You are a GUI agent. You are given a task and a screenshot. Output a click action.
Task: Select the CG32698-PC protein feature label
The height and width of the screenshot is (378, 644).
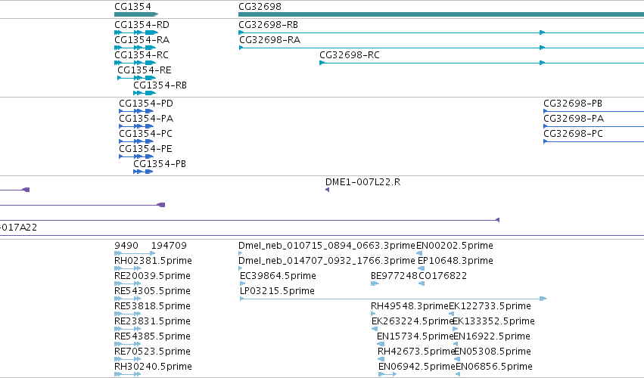(x=573, y=134)
